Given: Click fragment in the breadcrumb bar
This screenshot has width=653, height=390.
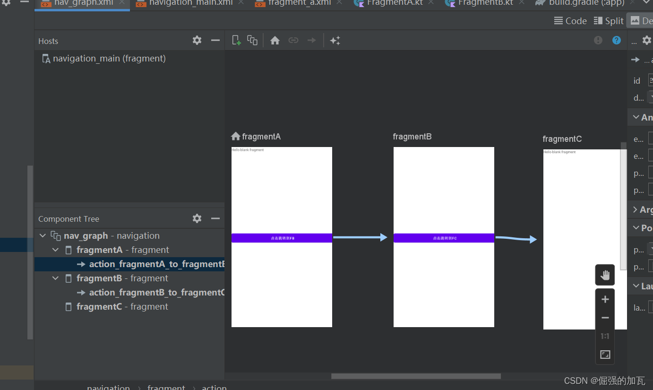Looking at the screenshot, I should pos(166,387).
